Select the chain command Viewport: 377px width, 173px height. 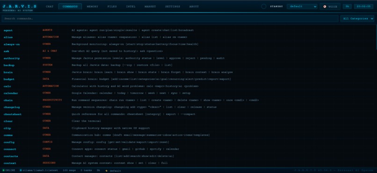pos(8,100)
